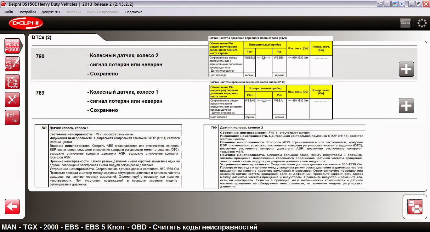This screenshot has height=232, width=430.
Task: Select the erase fault codes icon
Action: point(12,64)
